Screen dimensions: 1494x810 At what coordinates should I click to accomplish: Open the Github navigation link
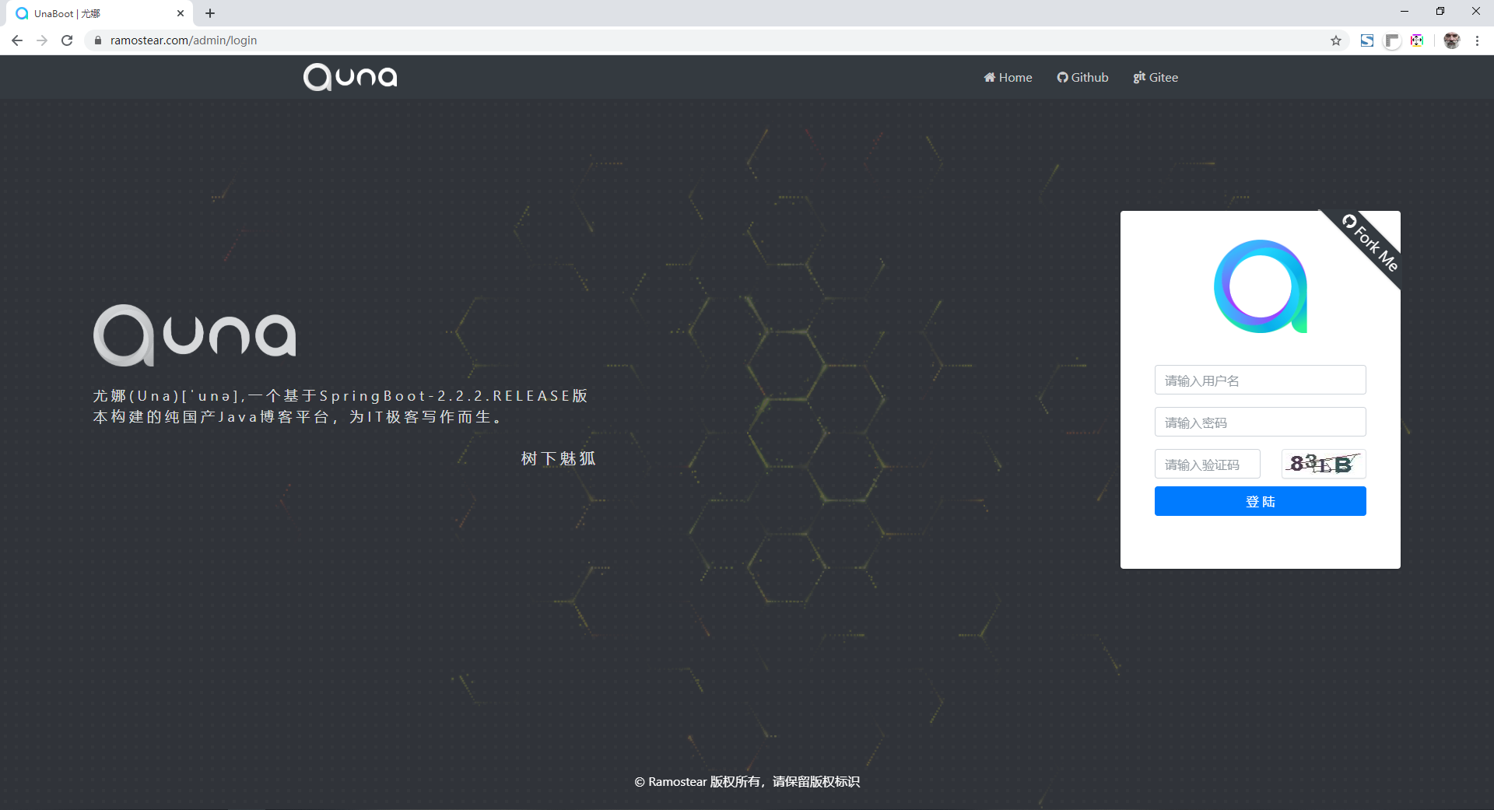pyautogui.click(x=1082, y=77)
